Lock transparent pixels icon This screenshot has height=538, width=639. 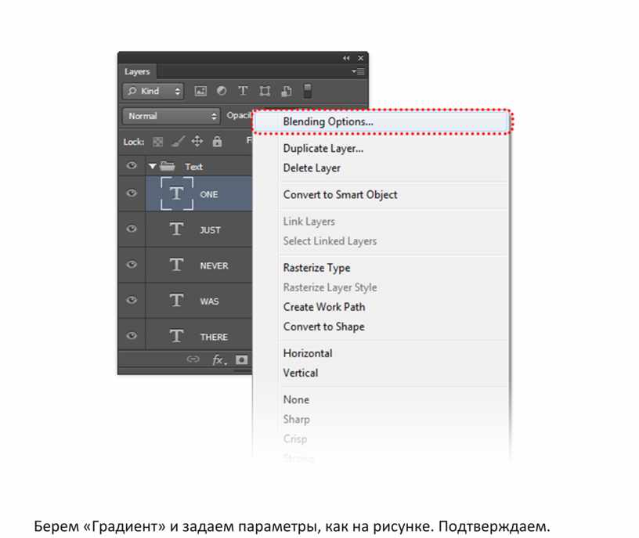coord(157,142)
